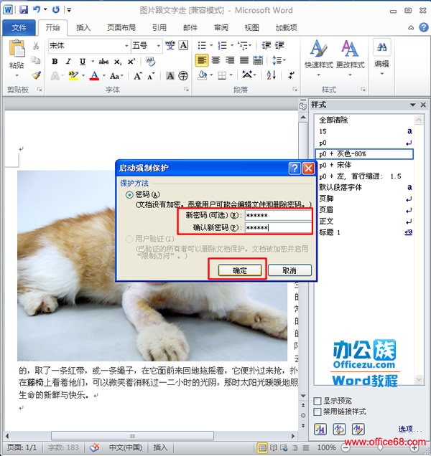The height and width of the screenshot is (456, 431).
Task: Check the 显示预览 checkbox
Action: click(x=318, y=401)
